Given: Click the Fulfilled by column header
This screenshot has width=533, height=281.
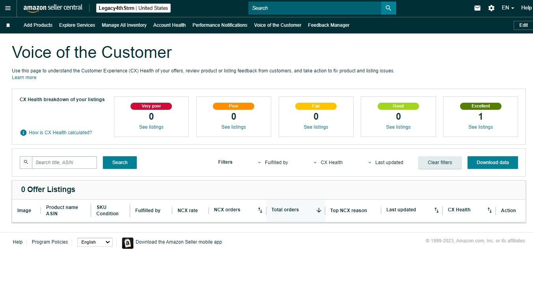Looking at the screenshot, I should click(x=148, y=211).
